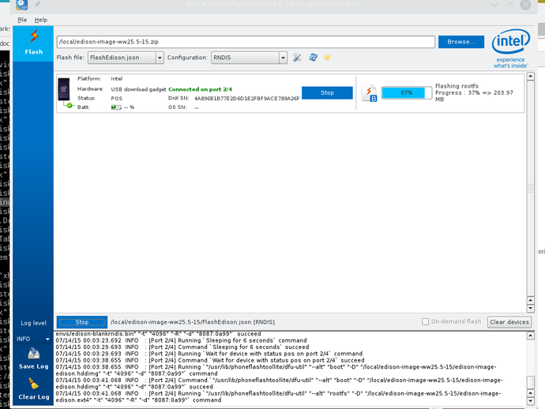Click the battery level icon
Screen dimensions: 545x409
pos(116,107)
